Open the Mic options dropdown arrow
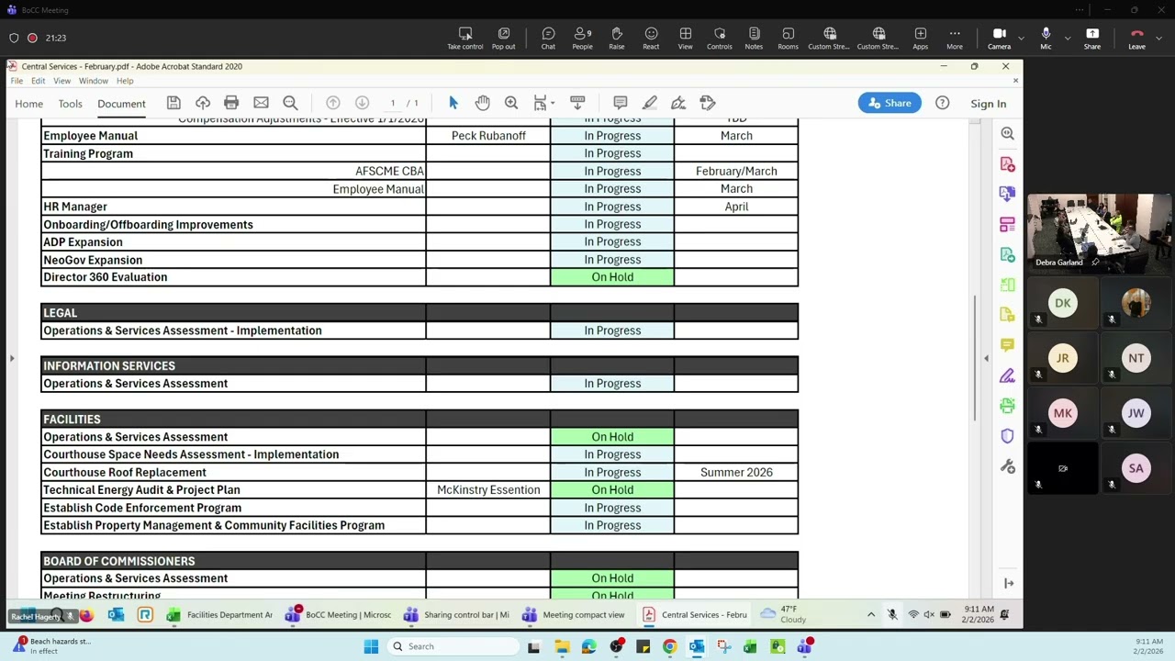Image resolution: width=1175 pixels, height=661 pixels. [1067, 39]
